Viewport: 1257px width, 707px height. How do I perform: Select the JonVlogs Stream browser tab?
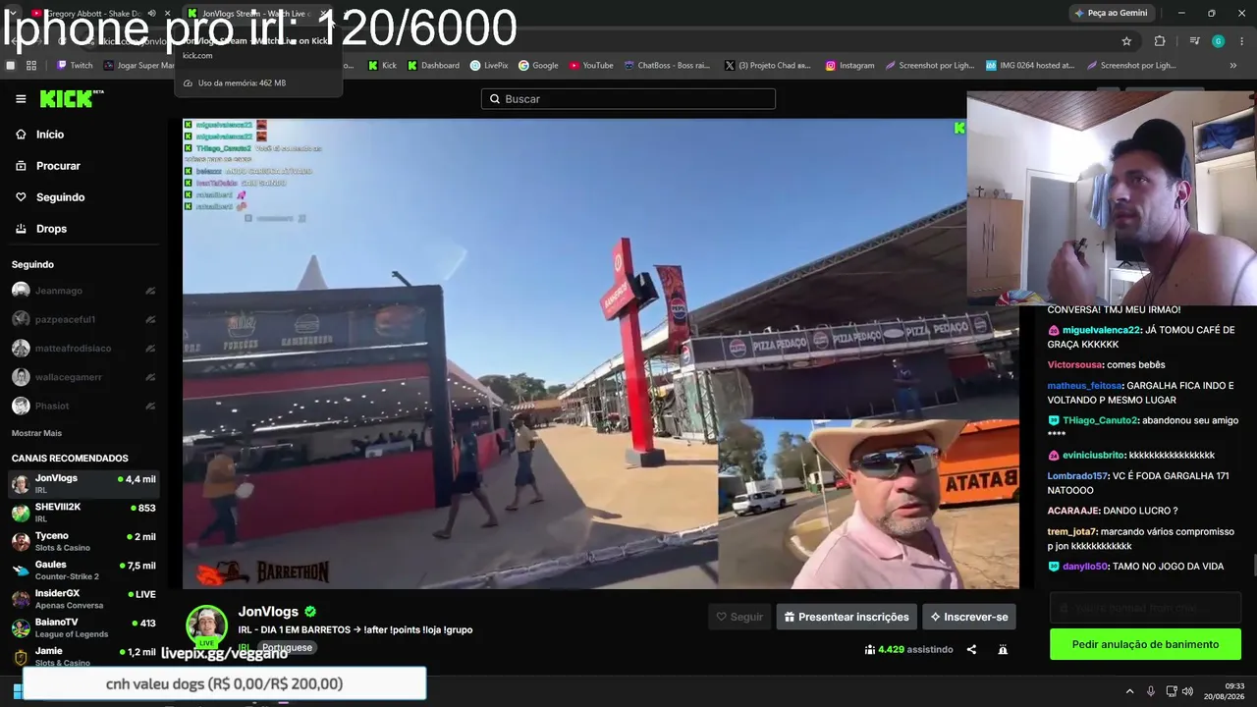tap(257, 14)
